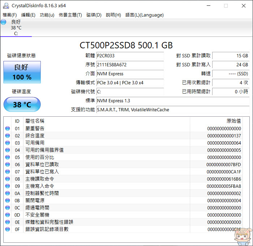Image resolution: width=253 pixels, height=246 pixels.
Task: Open the 佈景主題(T) menu
Action: [x=70, y=15]
